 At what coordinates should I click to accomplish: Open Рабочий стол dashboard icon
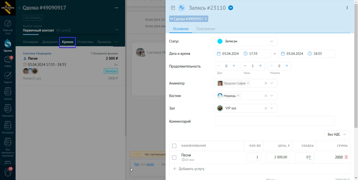[x=8, y=26]
